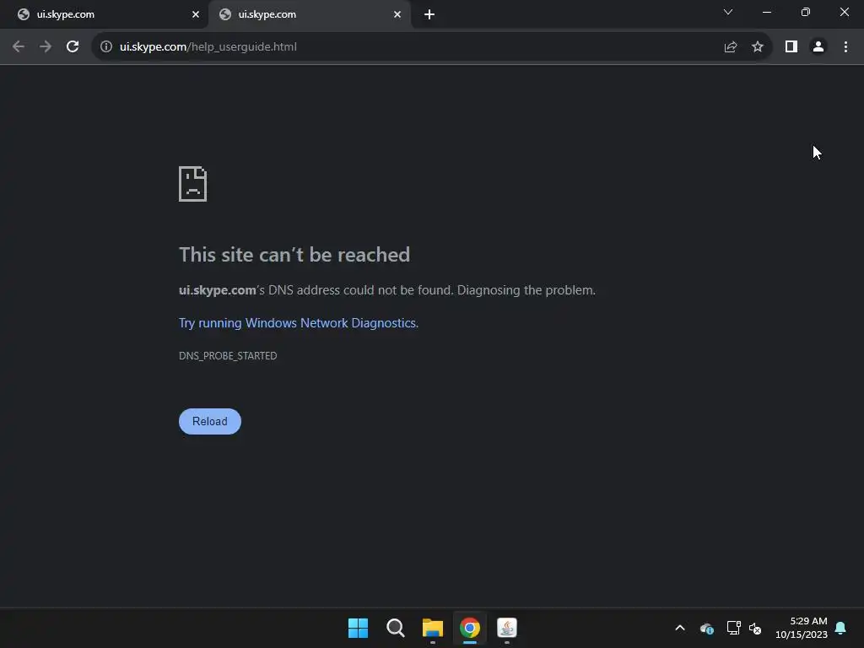Open the Chrome side panel

(x=791, y=47)
